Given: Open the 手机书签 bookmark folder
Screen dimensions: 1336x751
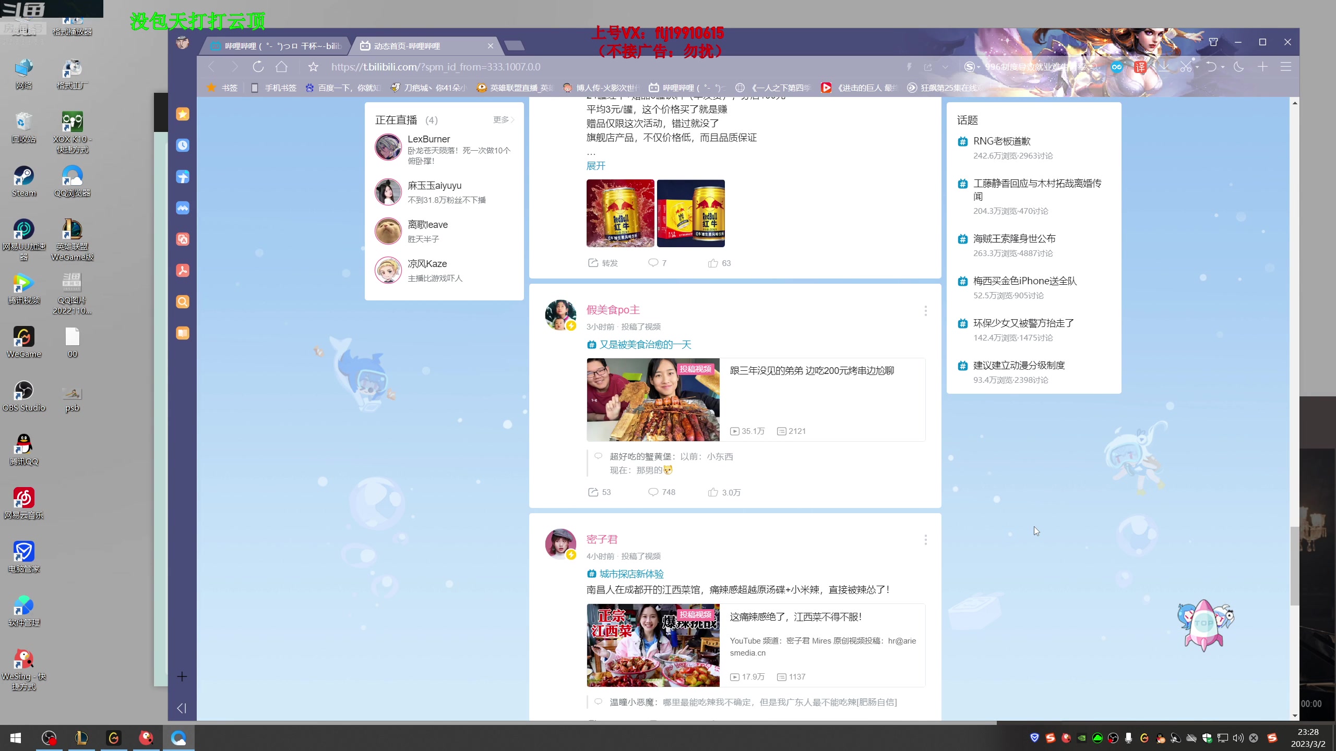Looking at the screenshot, I should [273, 88].
